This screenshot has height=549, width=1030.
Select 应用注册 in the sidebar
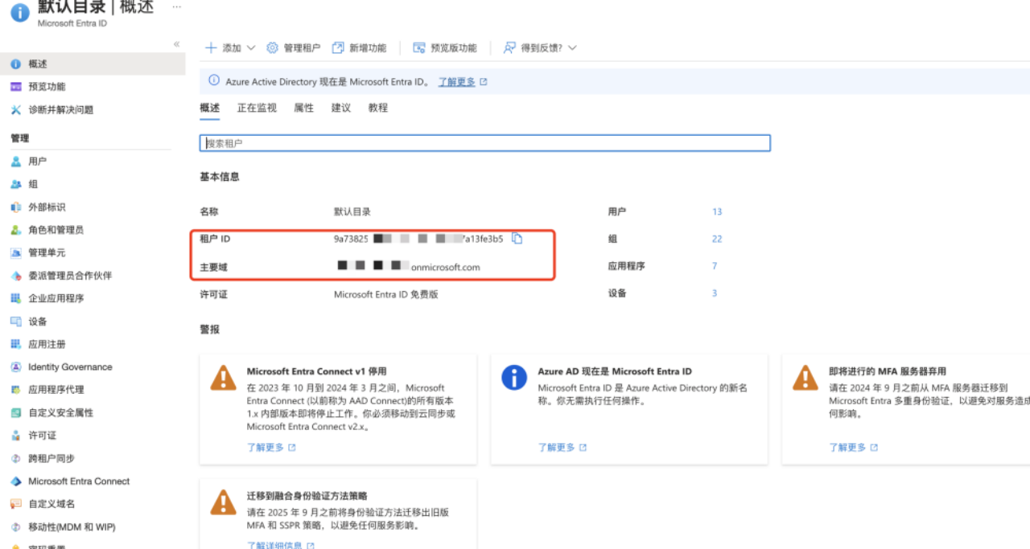pyautogui.click(x=47, y=344)
